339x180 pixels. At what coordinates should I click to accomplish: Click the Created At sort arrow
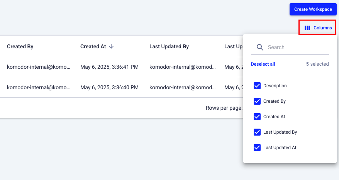pos(111,46)
